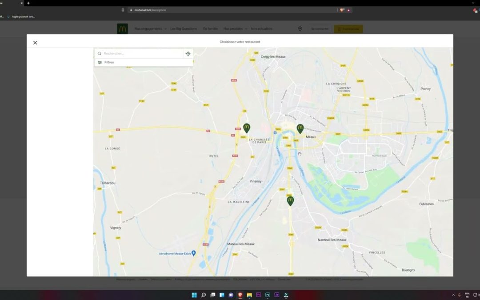Click the LA MADELEINE district label
This screenshot has height=300, width=480.
(239, 202)
